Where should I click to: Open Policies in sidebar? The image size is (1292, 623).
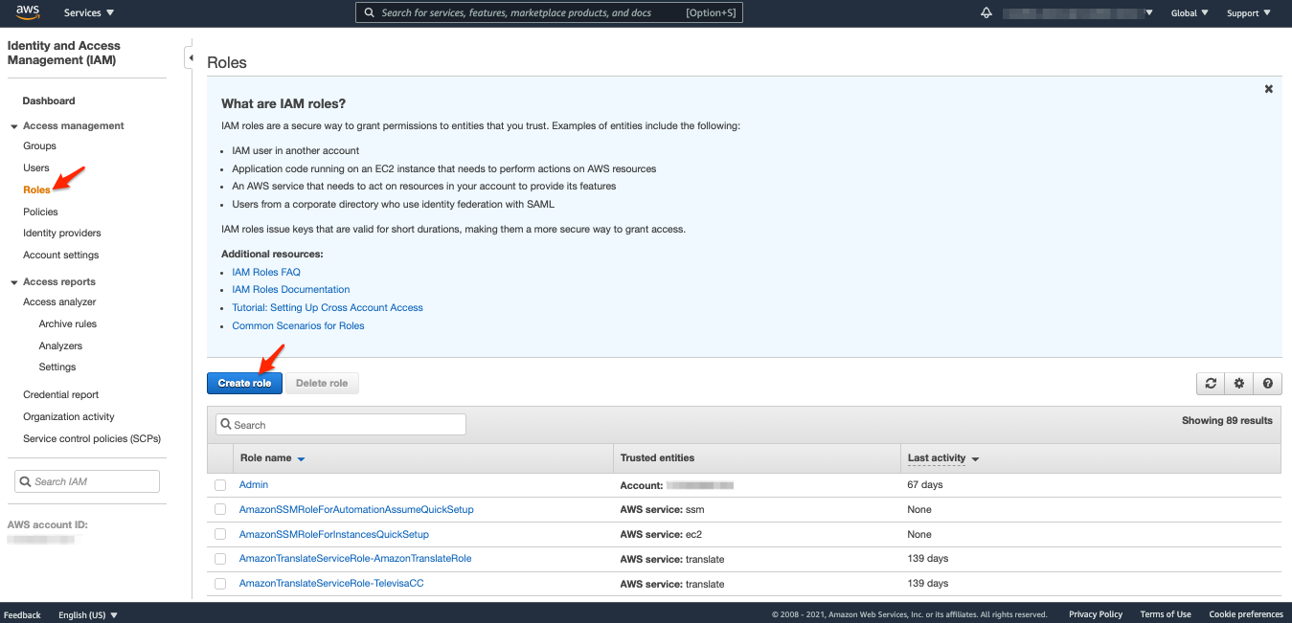coord(40,211)
